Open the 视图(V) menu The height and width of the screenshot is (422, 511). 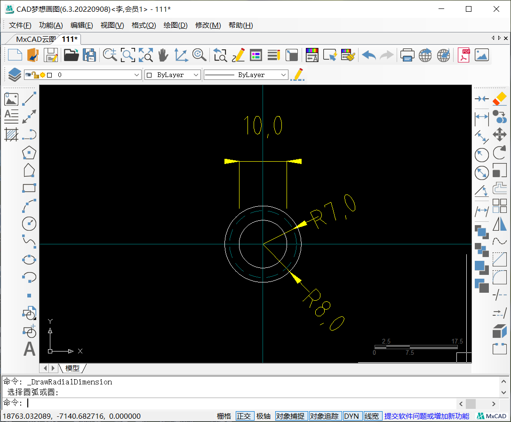click(112, 25)
